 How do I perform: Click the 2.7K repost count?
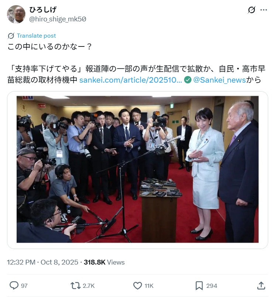pyautogui.click(x=89, y=286)
